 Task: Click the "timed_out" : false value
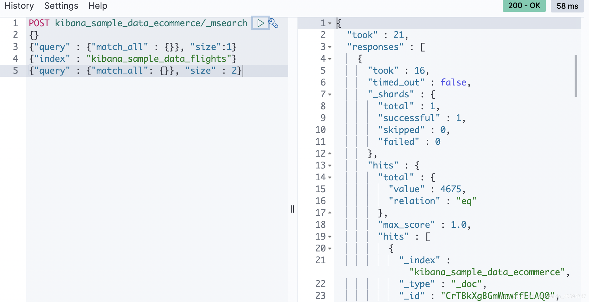pos(453,82)
